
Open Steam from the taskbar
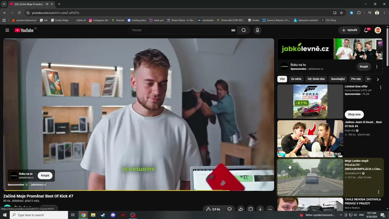coord(103,215)
